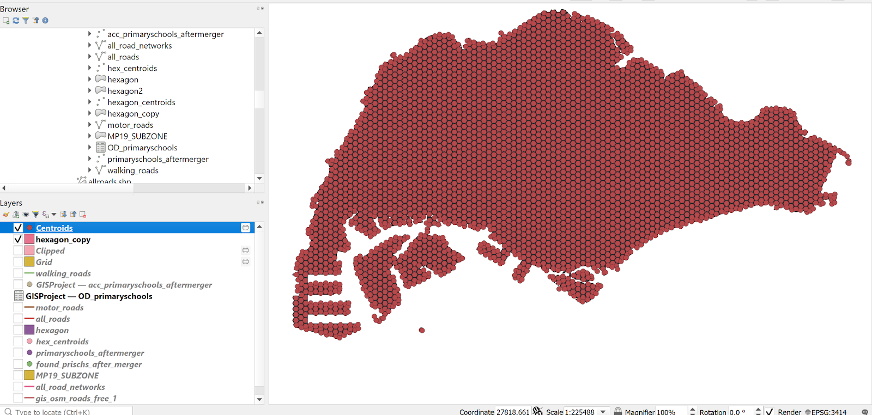Viewport: 872px width, 415px height.
Task: Click hexagon layer's purple color swatch
Action: click(x=29, y=331)
